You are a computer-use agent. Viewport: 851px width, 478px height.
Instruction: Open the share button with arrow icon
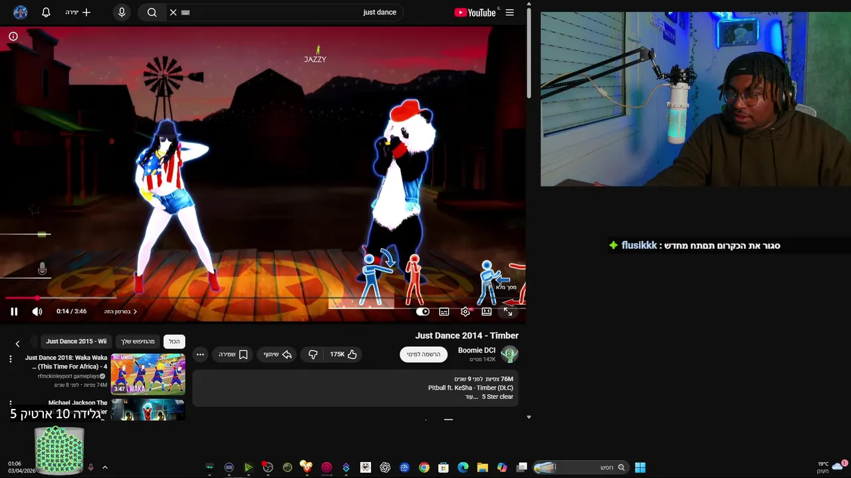tap(278, 355)
